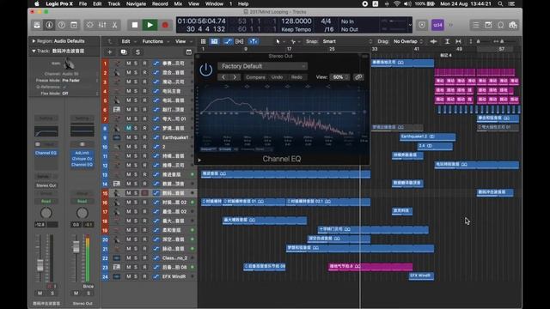Go to previous preset in Channel EQ

[223, 77]
